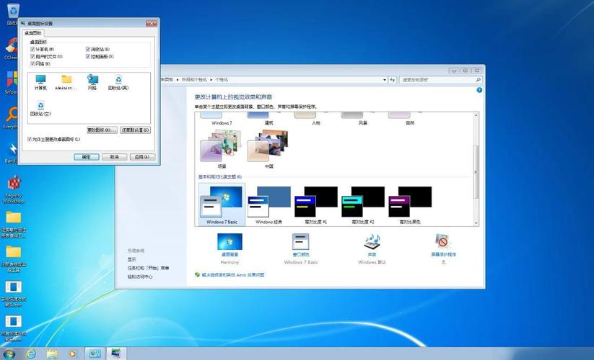This screenshot has height=360, width=594.
Task: Uncheck the 计算机 desktop icon checkbox
Action: pos(33,49)
